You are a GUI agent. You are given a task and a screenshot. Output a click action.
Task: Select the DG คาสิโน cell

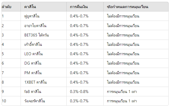click(x=43, y=63)
